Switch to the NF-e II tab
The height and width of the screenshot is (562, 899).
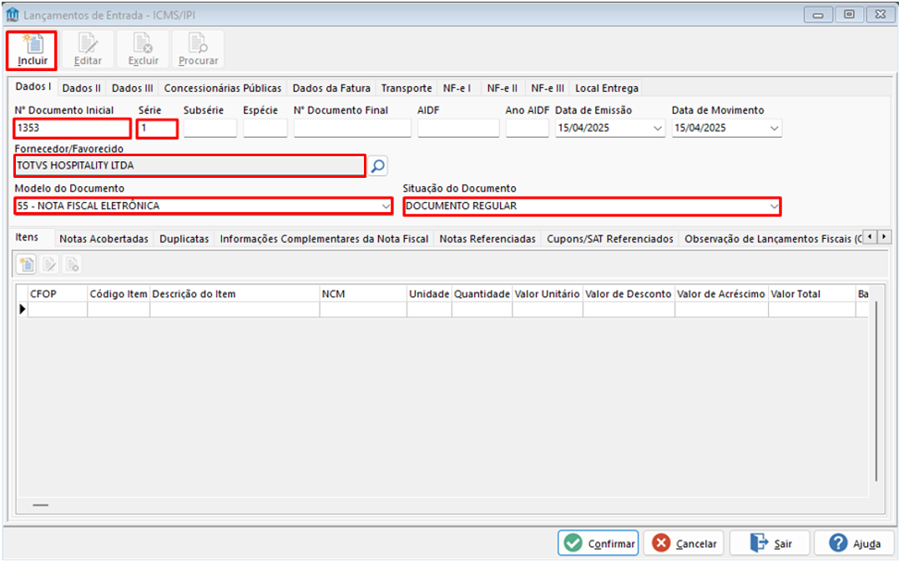[x=503, y=89]
